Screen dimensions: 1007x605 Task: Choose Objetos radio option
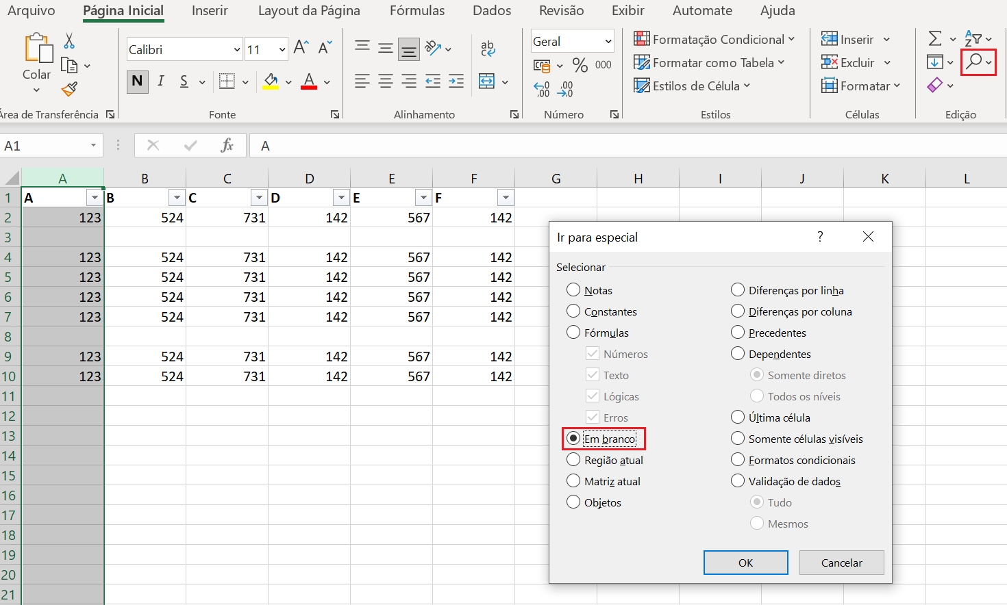(573, 502)
